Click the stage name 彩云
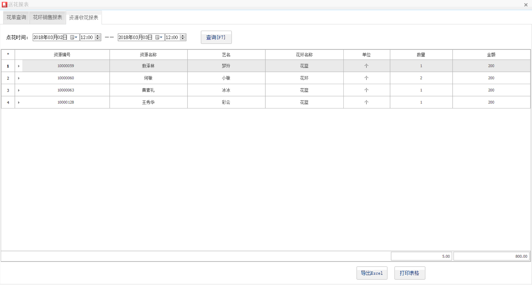This screenshot has width=532, height=285. tap(226, 102)
